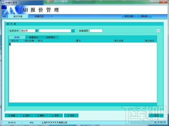Expand the search panel with double-chevron icon

tap(158, 31)
